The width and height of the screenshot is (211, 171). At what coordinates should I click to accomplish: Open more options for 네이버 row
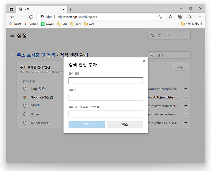point(185,106)
